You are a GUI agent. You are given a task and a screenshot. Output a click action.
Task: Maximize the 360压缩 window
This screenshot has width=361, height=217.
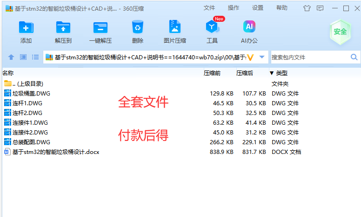tap(346, 8)
